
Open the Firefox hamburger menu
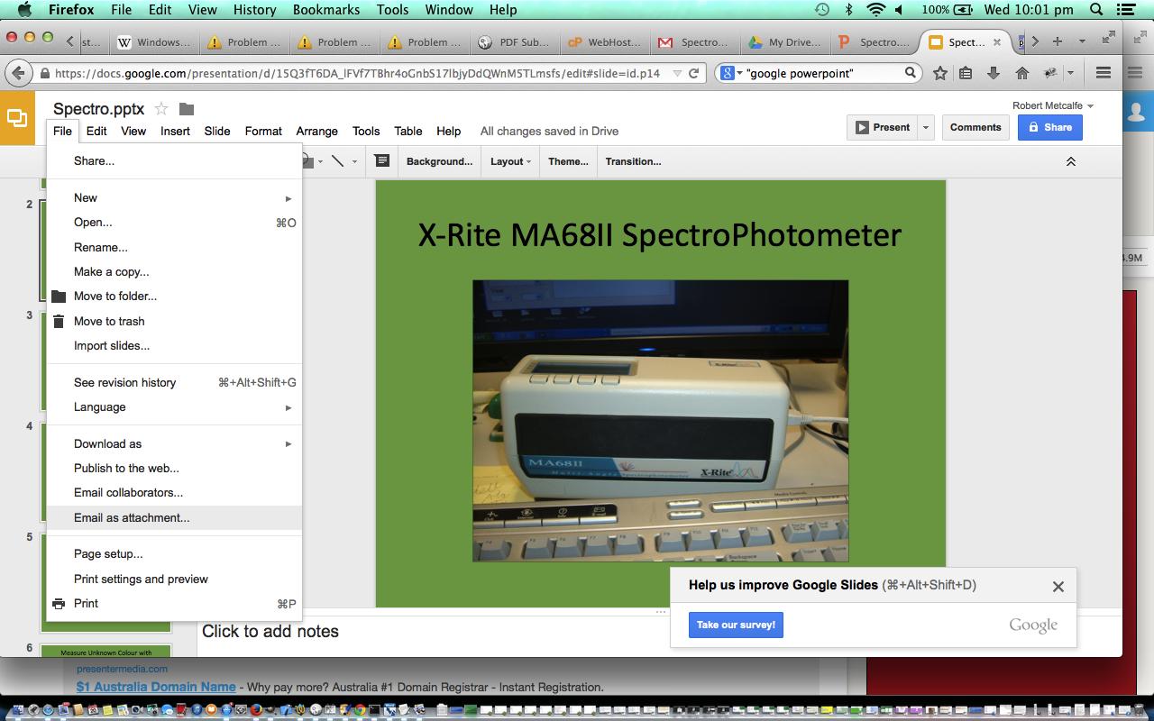pyautogui.click(x=1103, y=73)
